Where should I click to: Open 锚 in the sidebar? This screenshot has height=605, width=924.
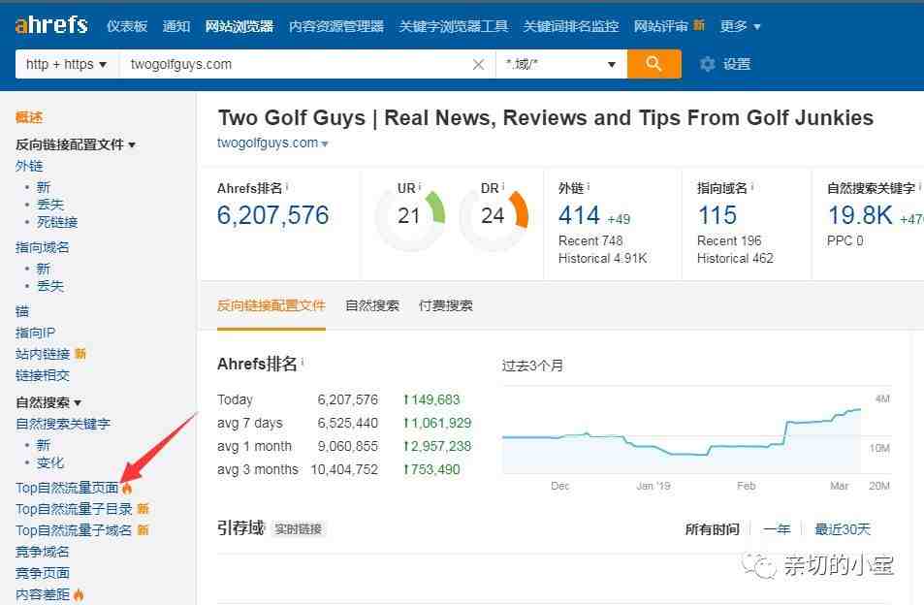[x=22, y=311]
